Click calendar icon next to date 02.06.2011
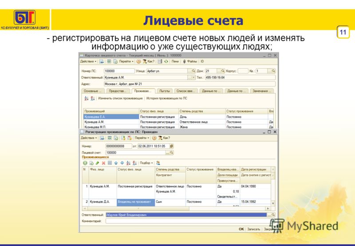This screenshot has width=355, height=246. coord(172,146)
